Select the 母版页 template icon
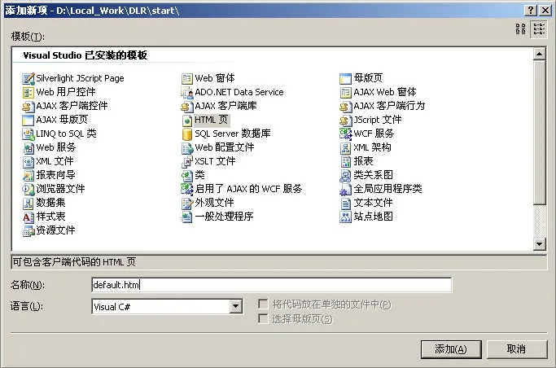 pyautogui.click(x=345, y=78)
